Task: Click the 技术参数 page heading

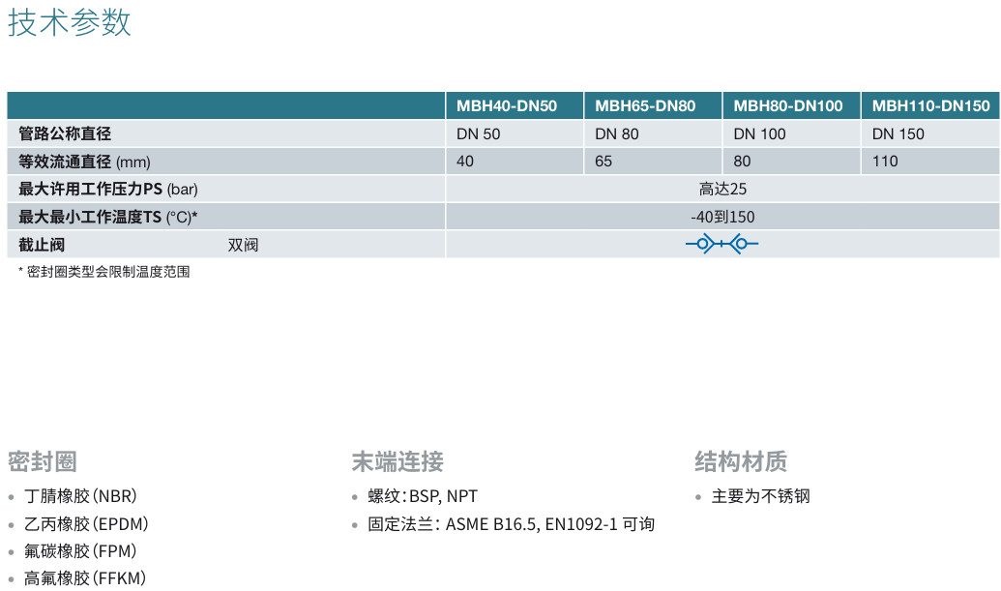Action: coord(70,23)
